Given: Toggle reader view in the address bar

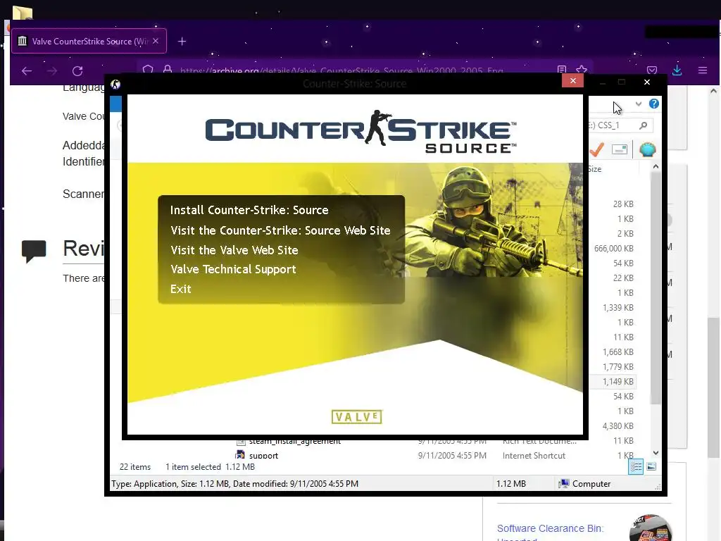Looking at the screenshot, I should [561, 69].
